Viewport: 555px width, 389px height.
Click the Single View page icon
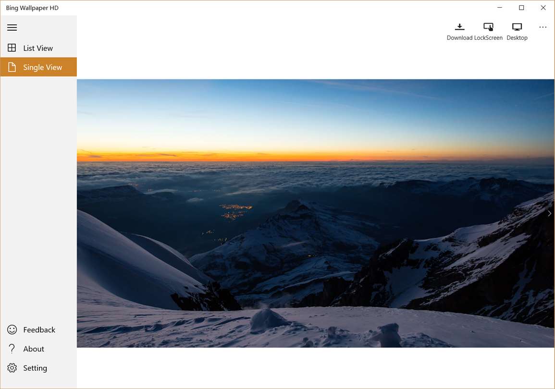coord(12,67)
